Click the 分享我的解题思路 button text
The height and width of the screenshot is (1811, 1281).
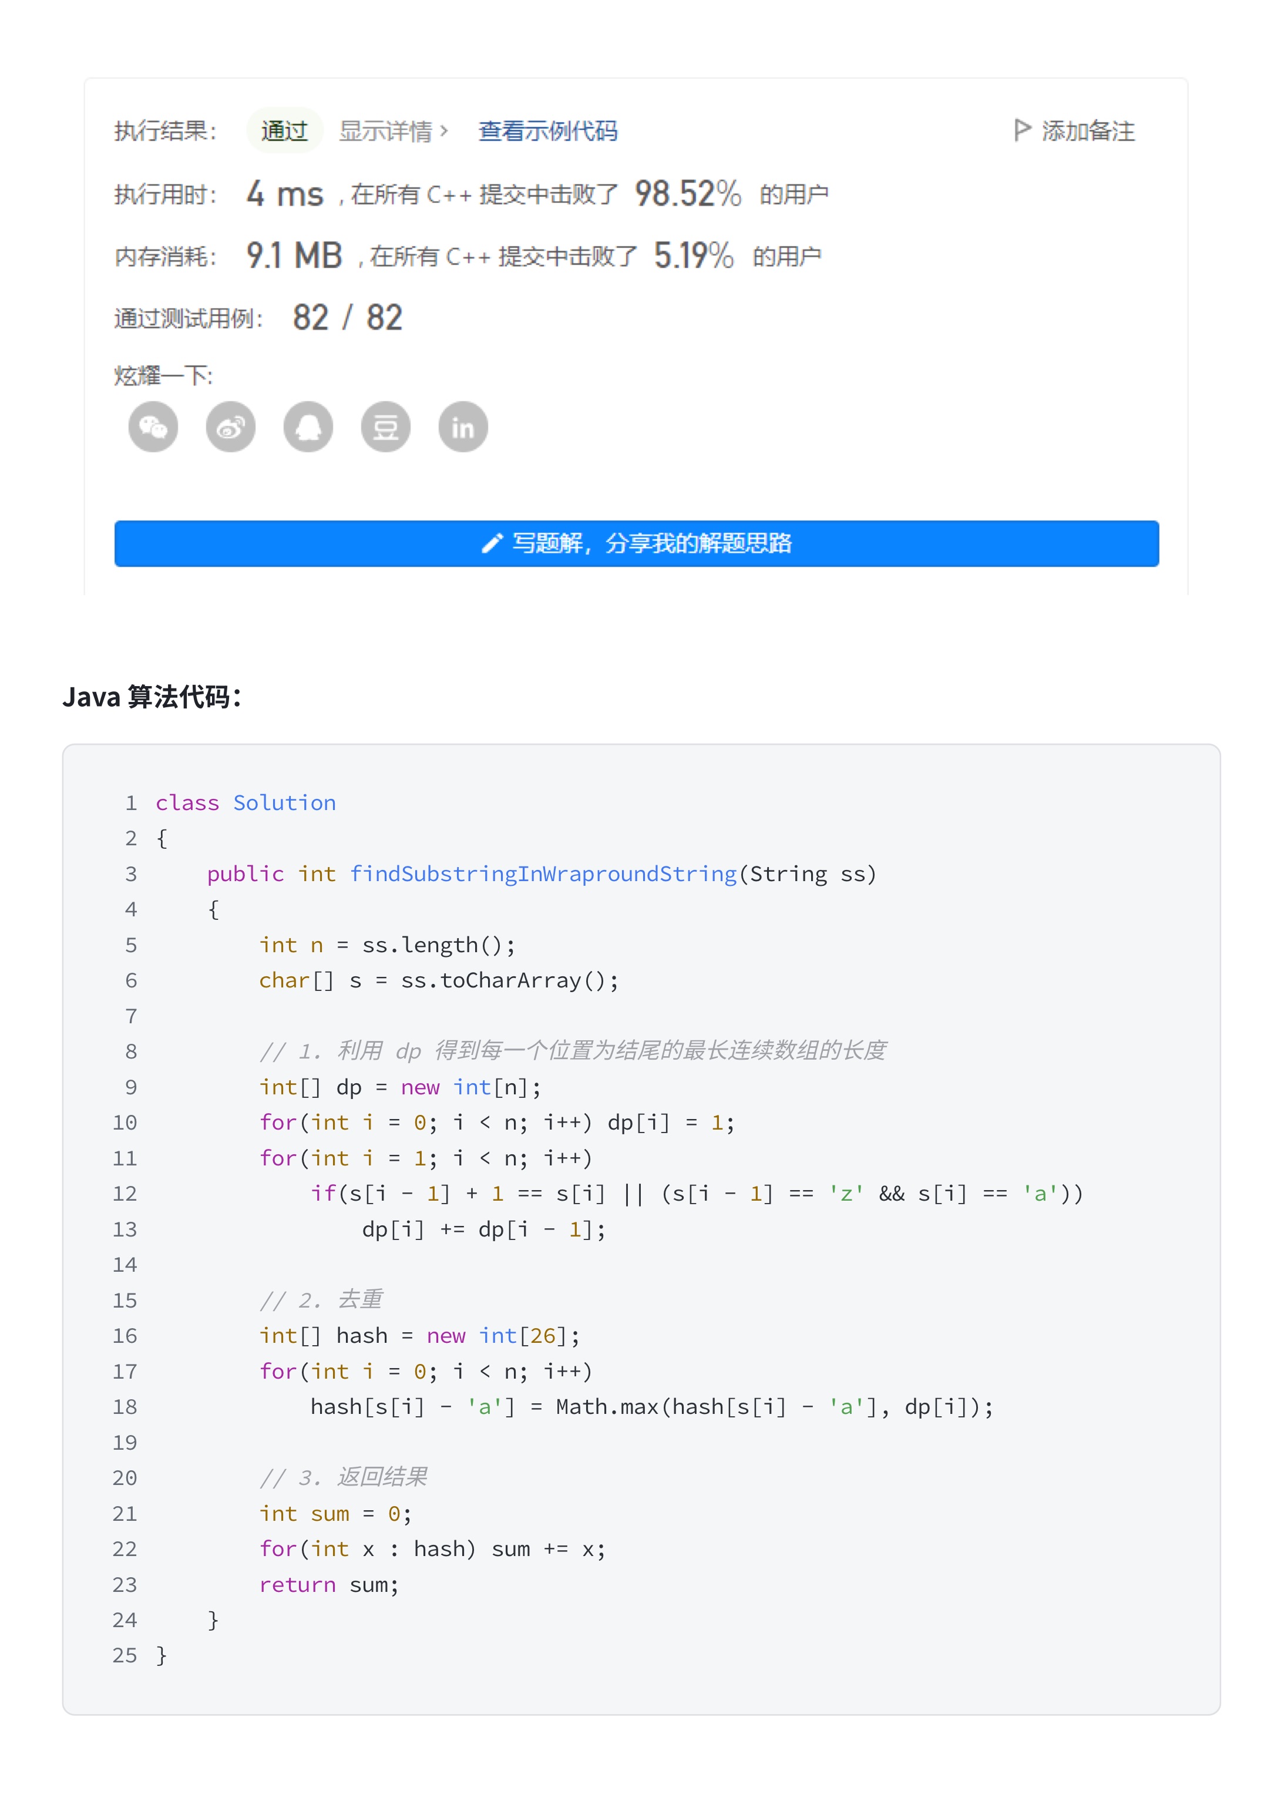click(x=698, y=543)
